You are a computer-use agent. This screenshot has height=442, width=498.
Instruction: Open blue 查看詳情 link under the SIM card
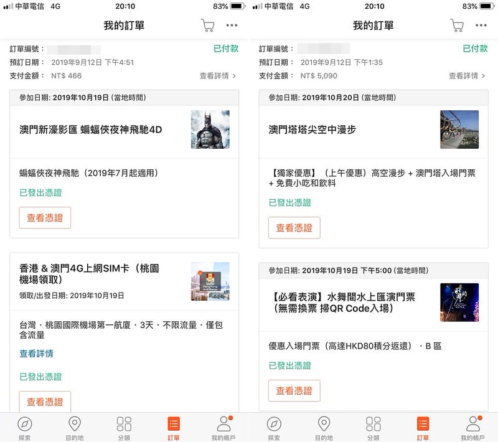36,354
